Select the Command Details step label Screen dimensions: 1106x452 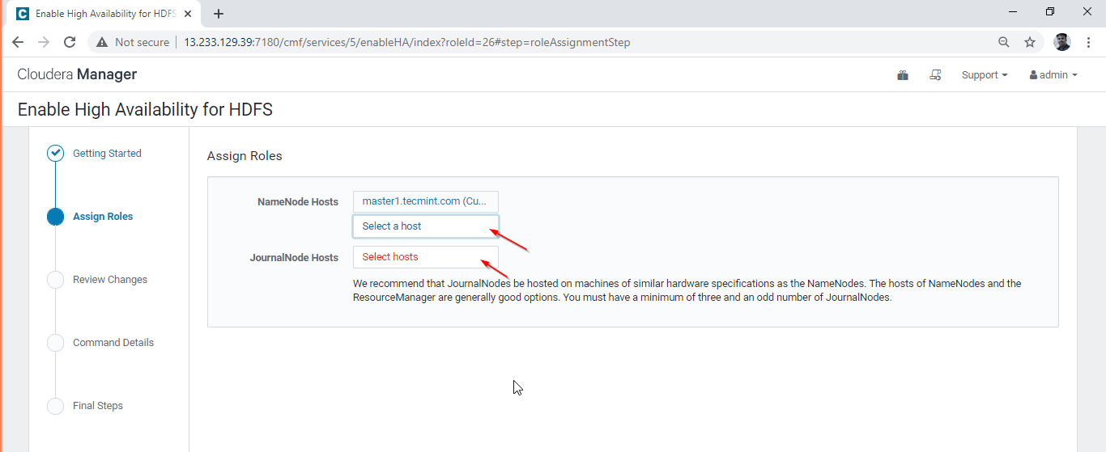[x=113, y=342]
